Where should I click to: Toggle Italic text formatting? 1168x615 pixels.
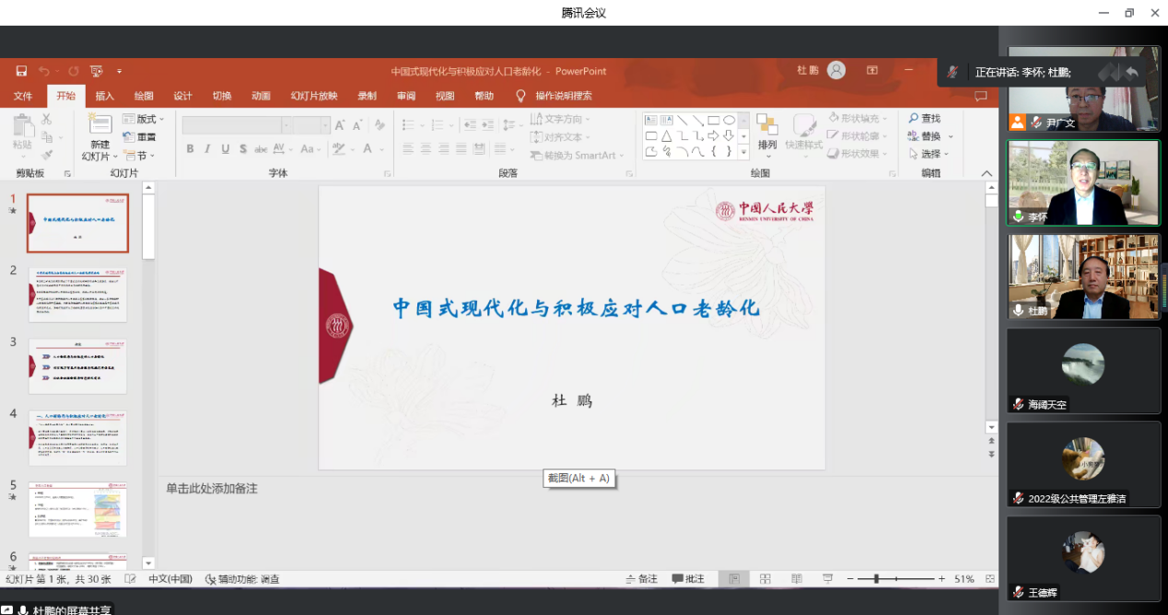207,149
